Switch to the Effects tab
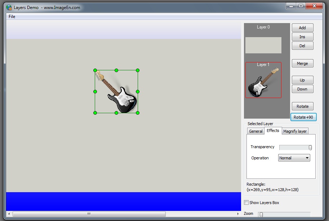Screen dimensions: 329x221 (273, 131)
